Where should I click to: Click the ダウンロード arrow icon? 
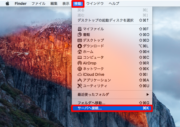[80, 46]
